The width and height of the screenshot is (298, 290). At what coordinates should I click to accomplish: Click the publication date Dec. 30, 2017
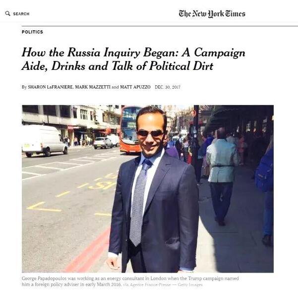coord(168,87)
